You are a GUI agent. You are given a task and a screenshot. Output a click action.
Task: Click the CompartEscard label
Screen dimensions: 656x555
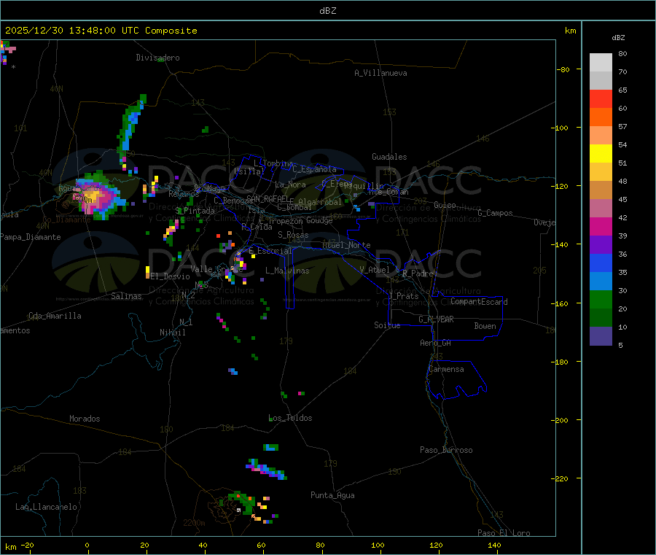[479, 301]
